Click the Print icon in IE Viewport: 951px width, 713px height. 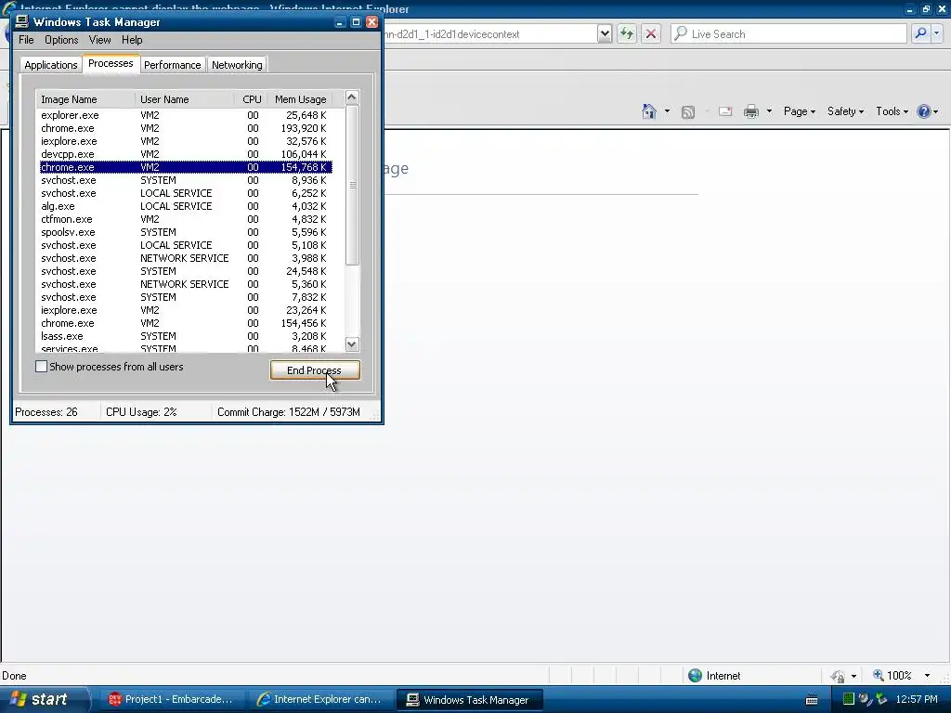(750, 111)
